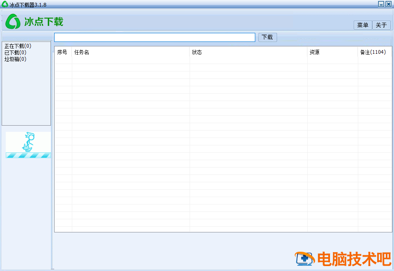This screenshot has width=394, height=271.
Task: Click the 下载 download button
Action: [x=268, y=37]
